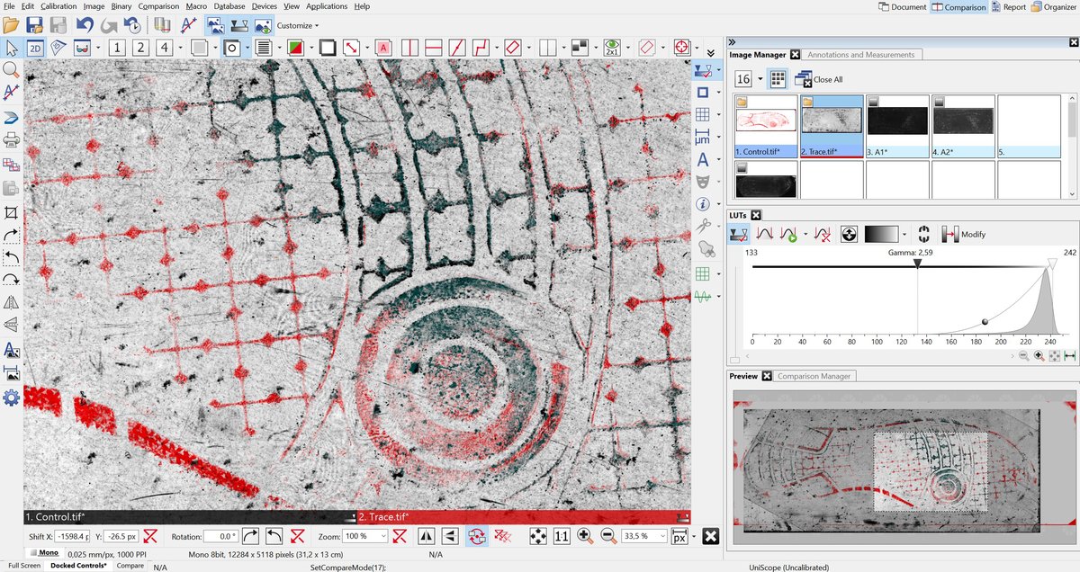Select the 2D view tool icon
1080x572 pixels.
click(x=33, y=48)
